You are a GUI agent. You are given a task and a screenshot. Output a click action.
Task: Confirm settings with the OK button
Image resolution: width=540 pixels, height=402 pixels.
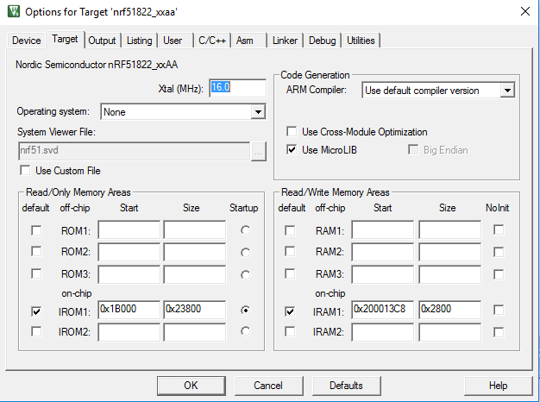click(192, 386)
